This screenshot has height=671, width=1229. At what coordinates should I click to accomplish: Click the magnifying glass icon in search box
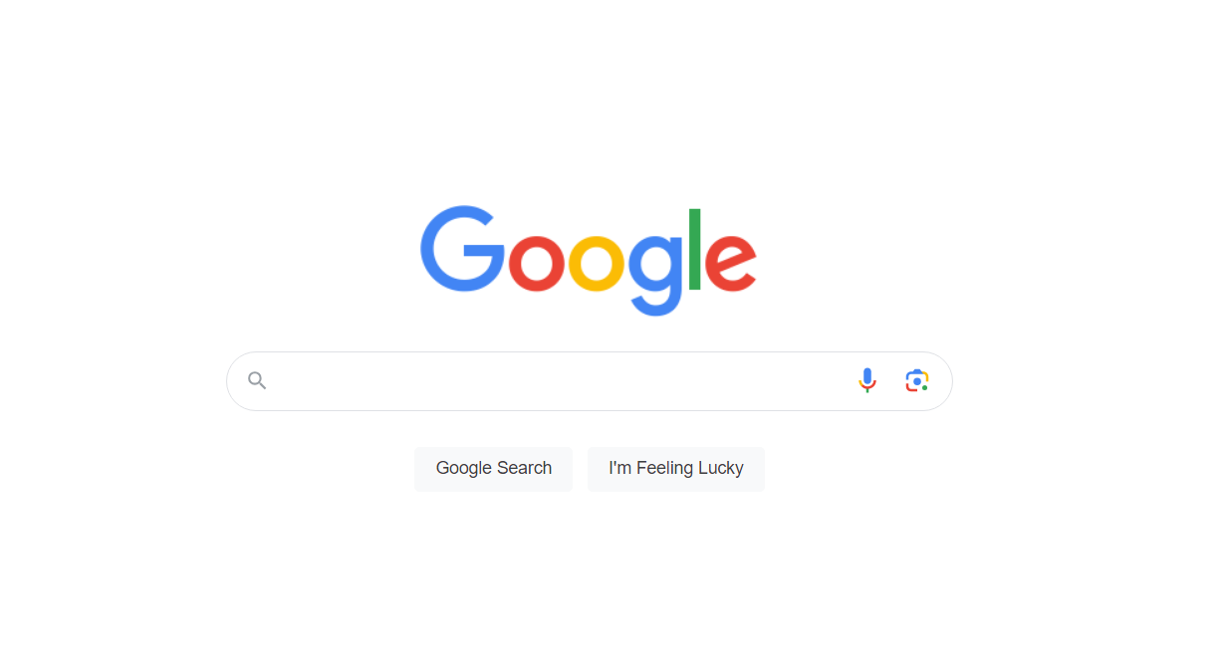257,380
